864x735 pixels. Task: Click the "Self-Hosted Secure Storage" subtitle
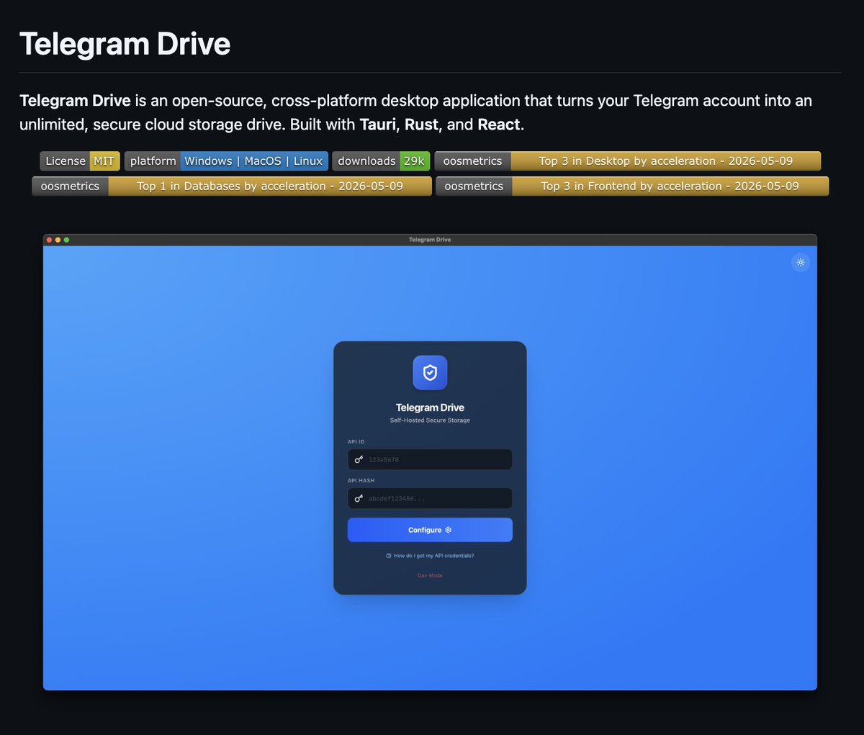pyautogui.click(x=430, y=420)
